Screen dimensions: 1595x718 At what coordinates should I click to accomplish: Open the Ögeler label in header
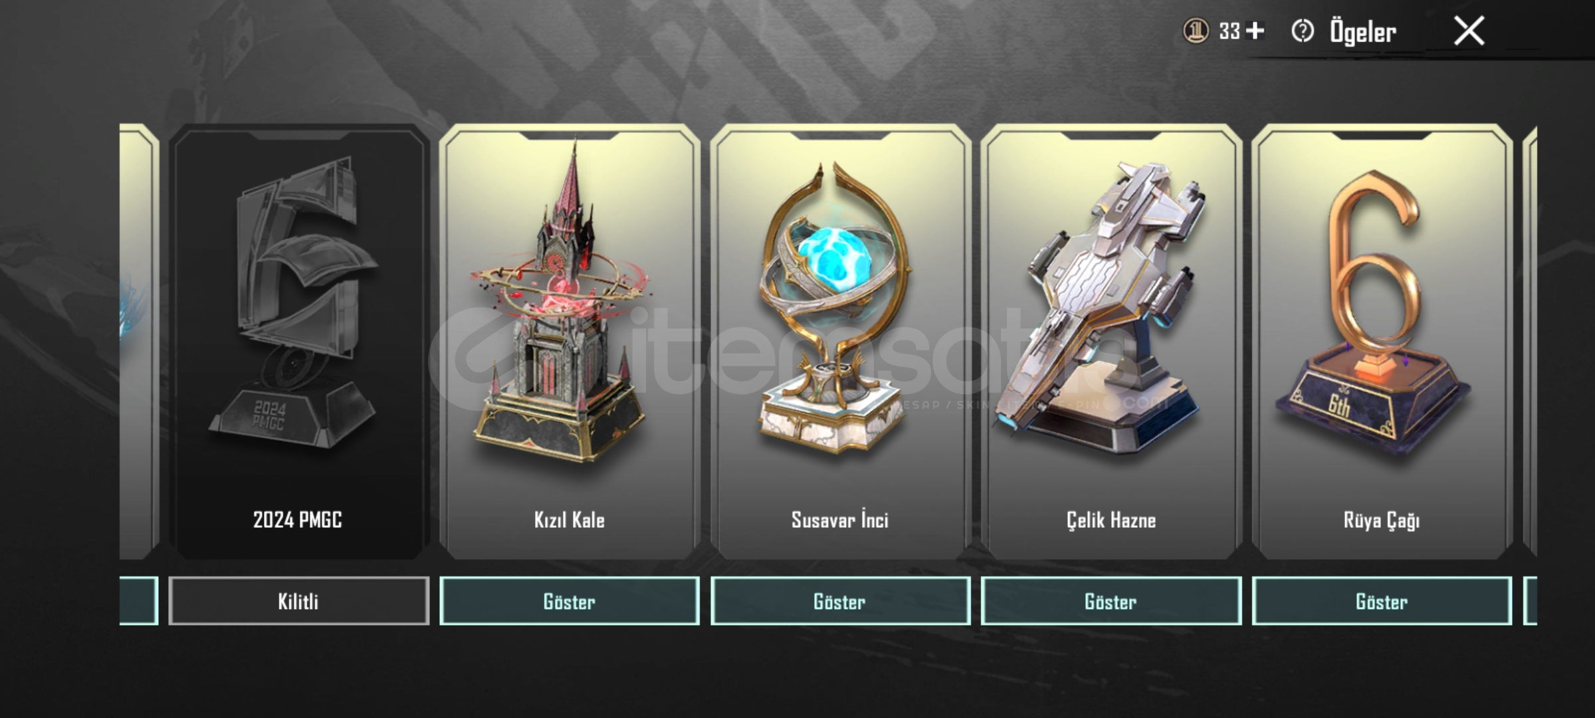(1362, 32)
